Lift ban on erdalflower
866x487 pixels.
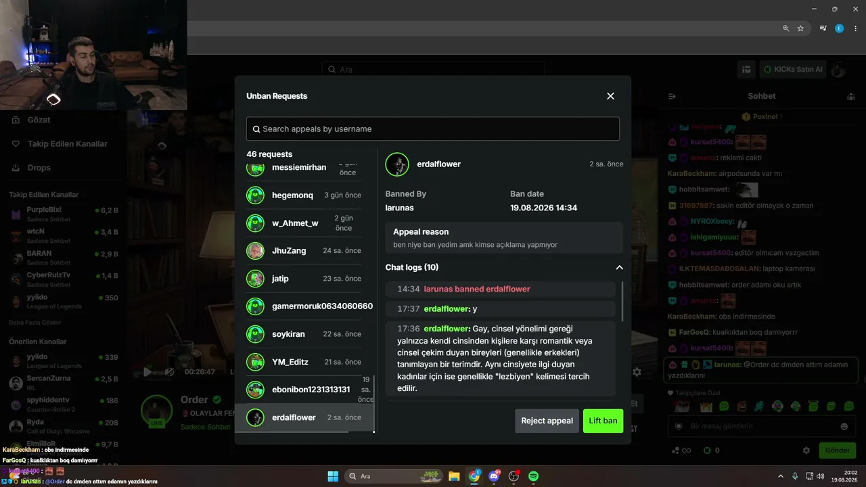(x=603, y=421)
